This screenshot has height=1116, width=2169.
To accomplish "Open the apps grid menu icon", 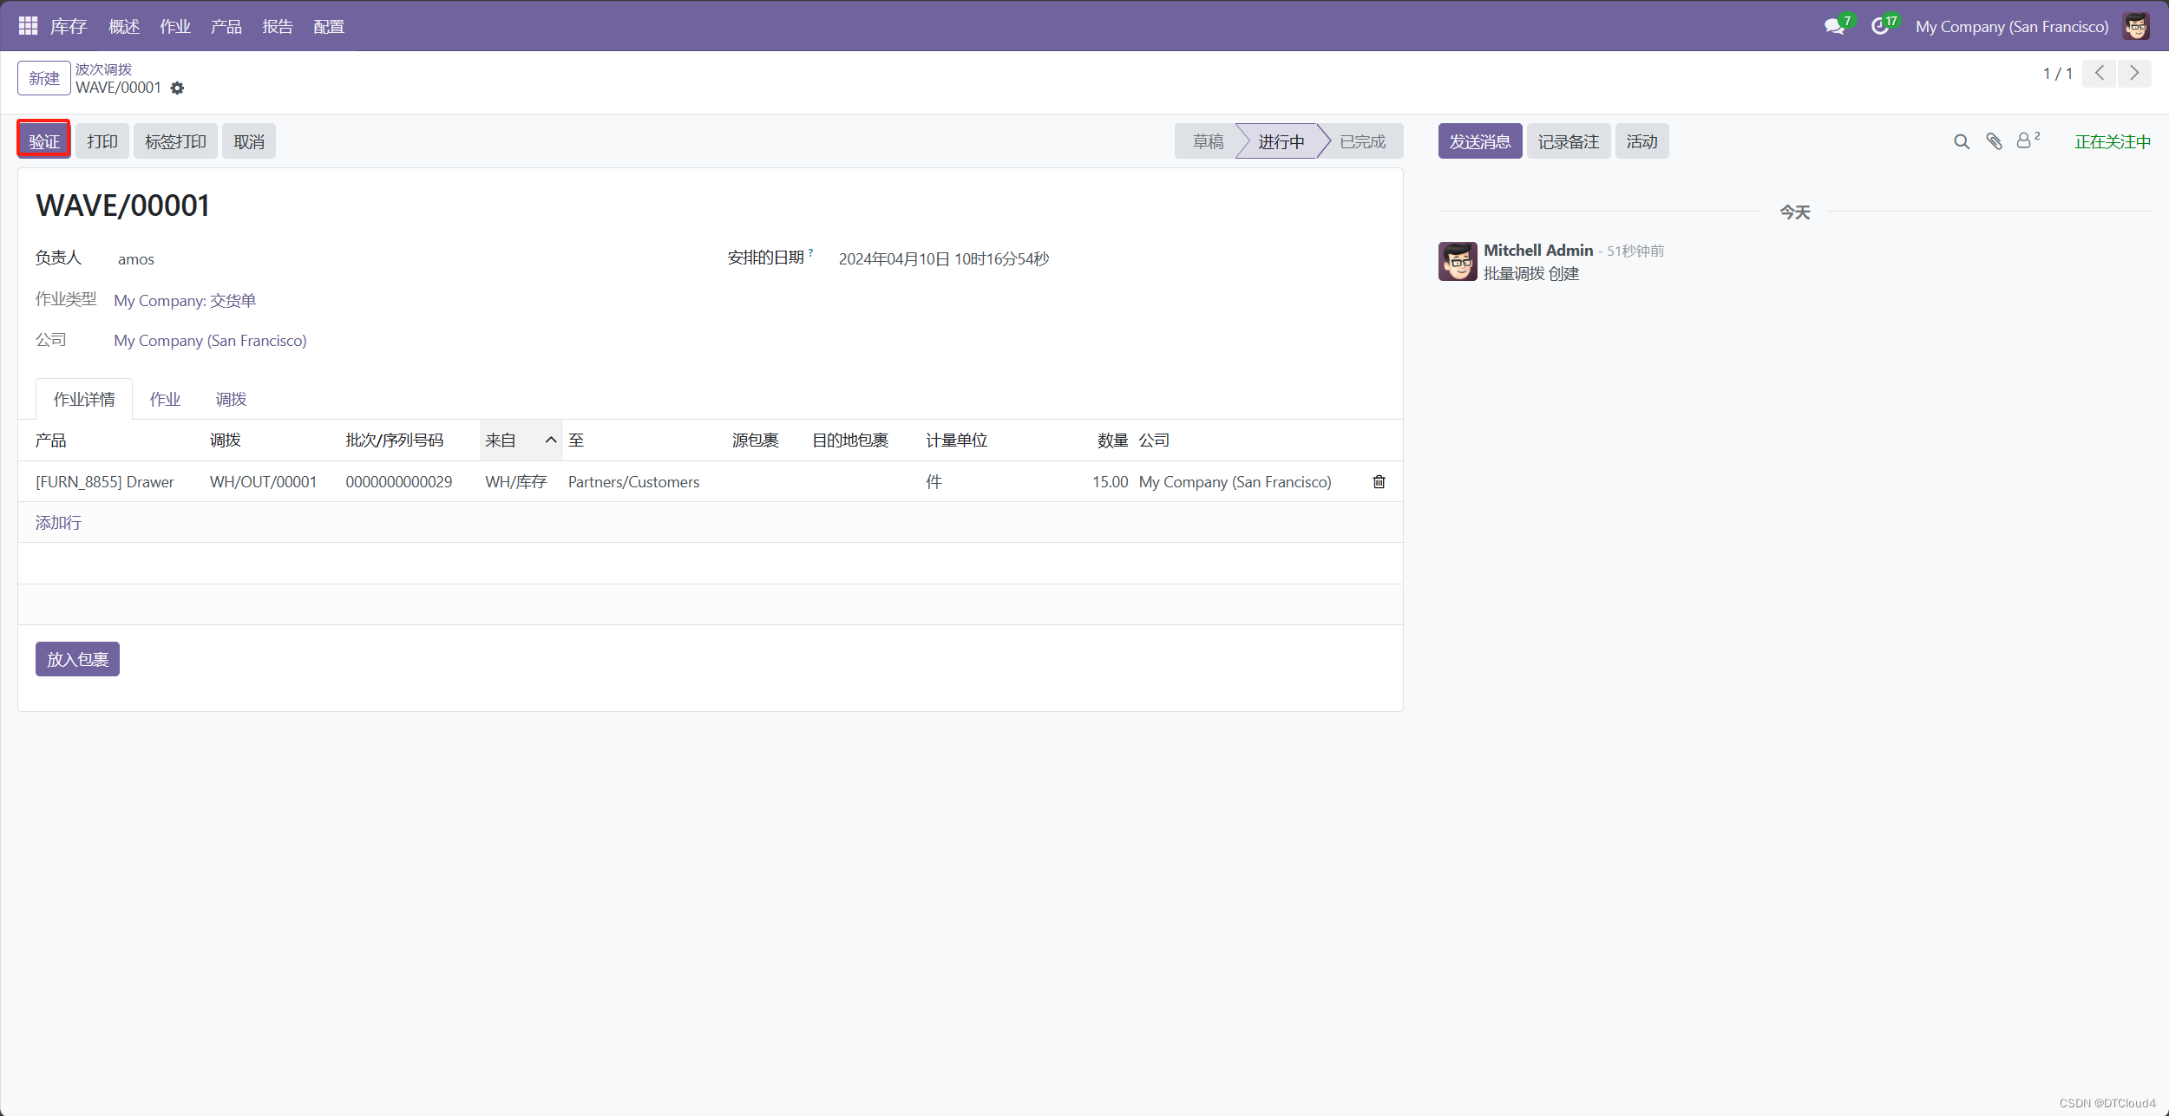I will [28, 26].
